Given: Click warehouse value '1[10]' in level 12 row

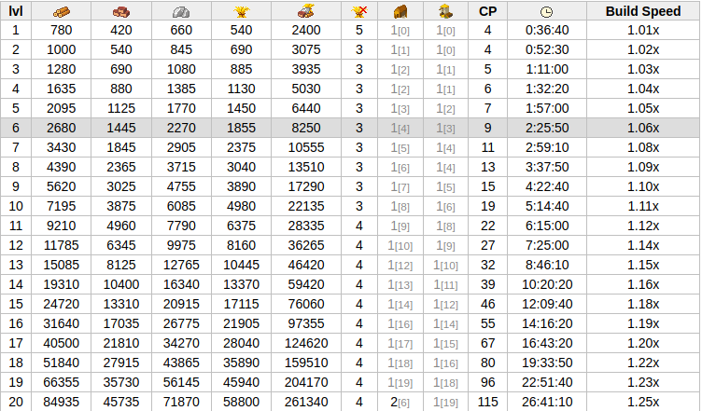Looking at the screenshot, I should (400, 246).
